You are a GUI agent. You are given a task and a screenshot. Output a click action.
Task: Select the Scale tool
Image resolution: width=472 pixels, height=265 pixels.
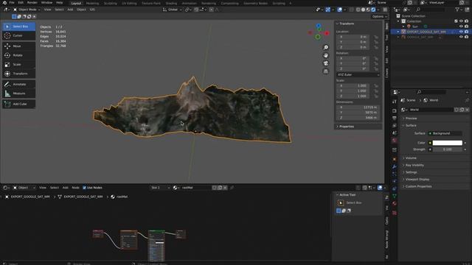19,64
